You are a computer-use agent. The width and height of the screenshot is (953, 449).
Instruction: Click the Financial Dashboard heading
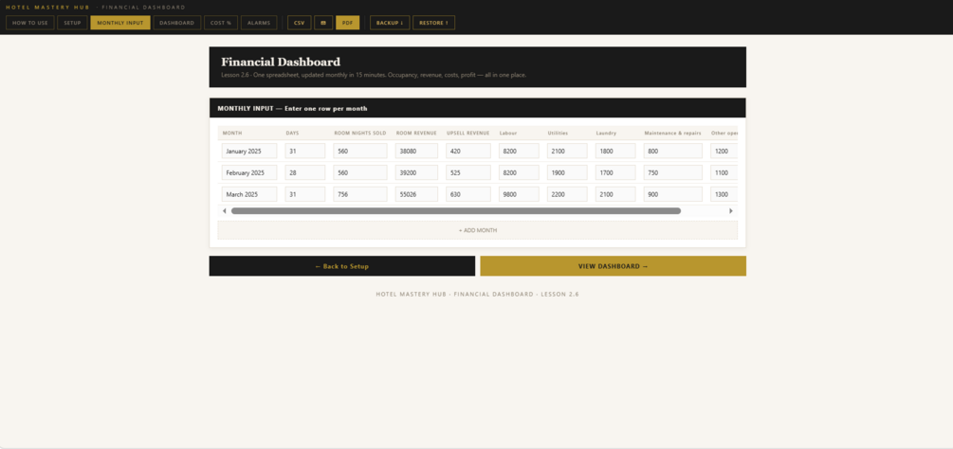281,62
